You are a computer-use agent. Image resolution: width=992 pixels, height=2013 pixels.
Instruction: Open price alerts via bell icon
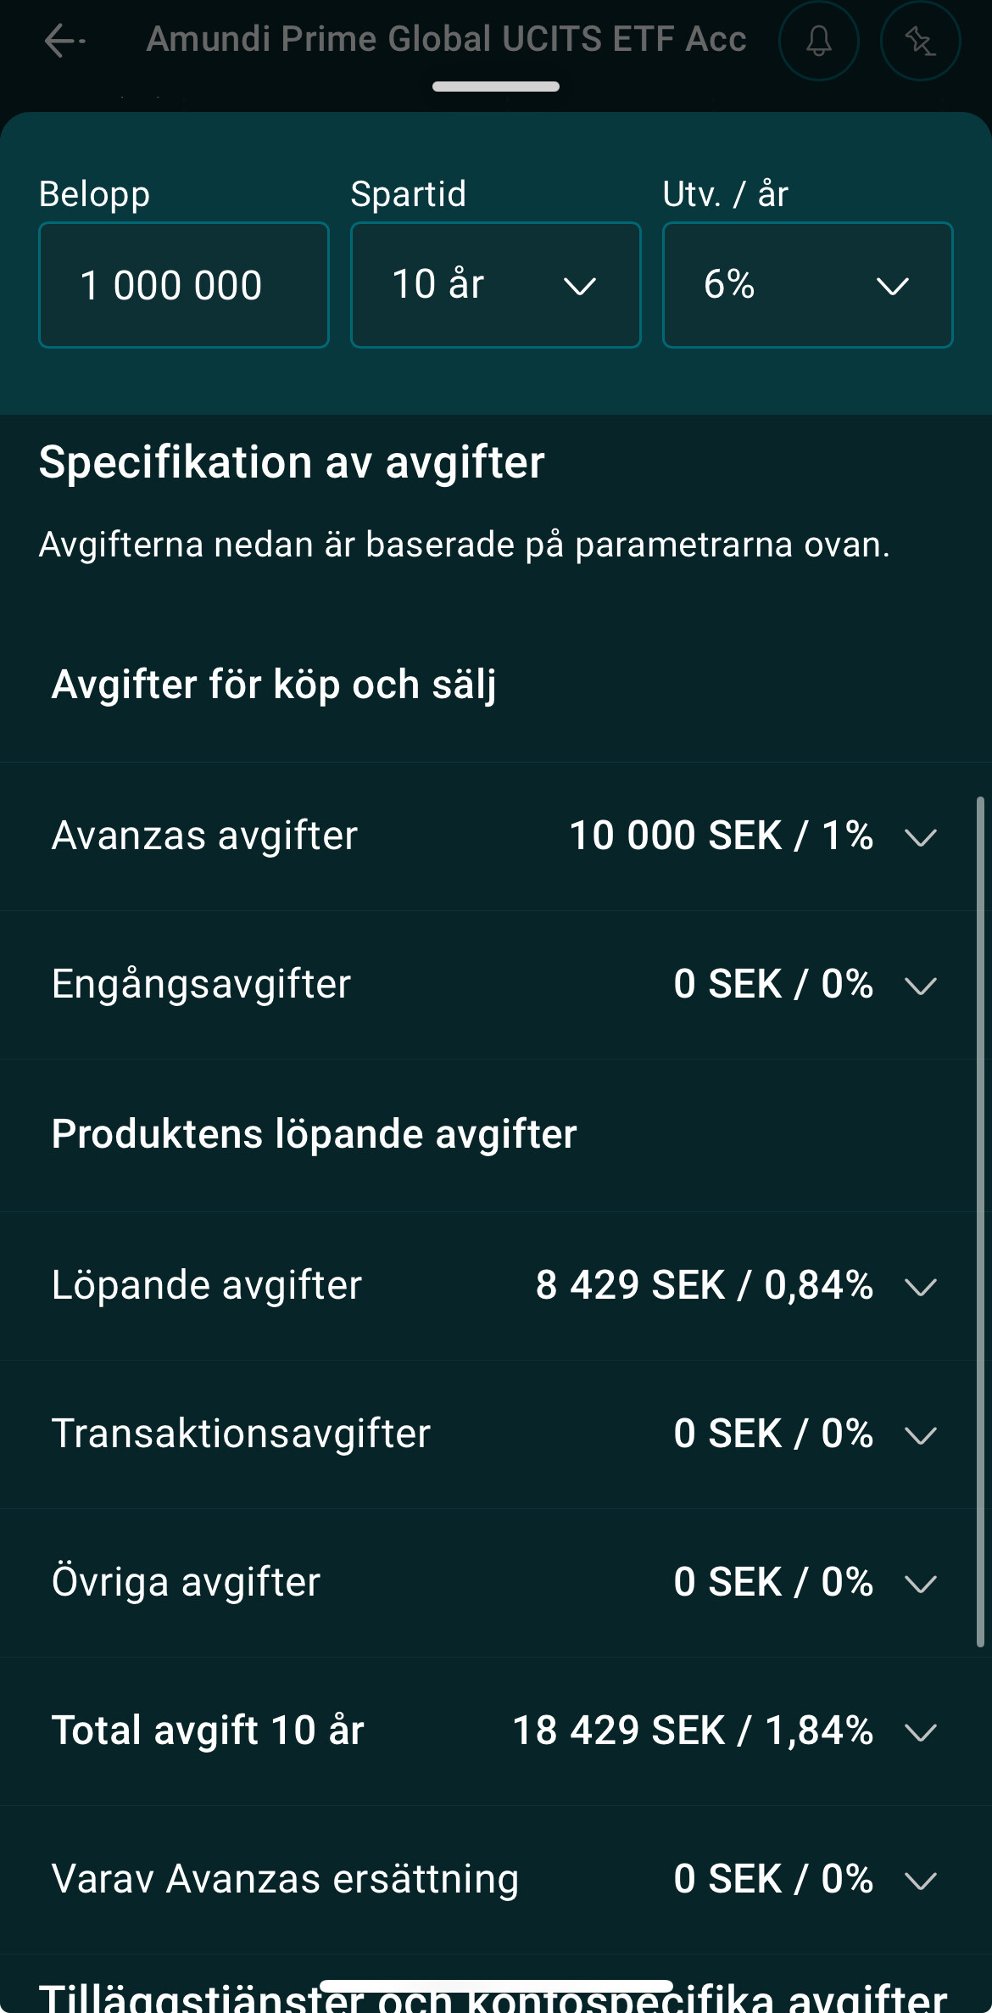(x=818, y=40)
